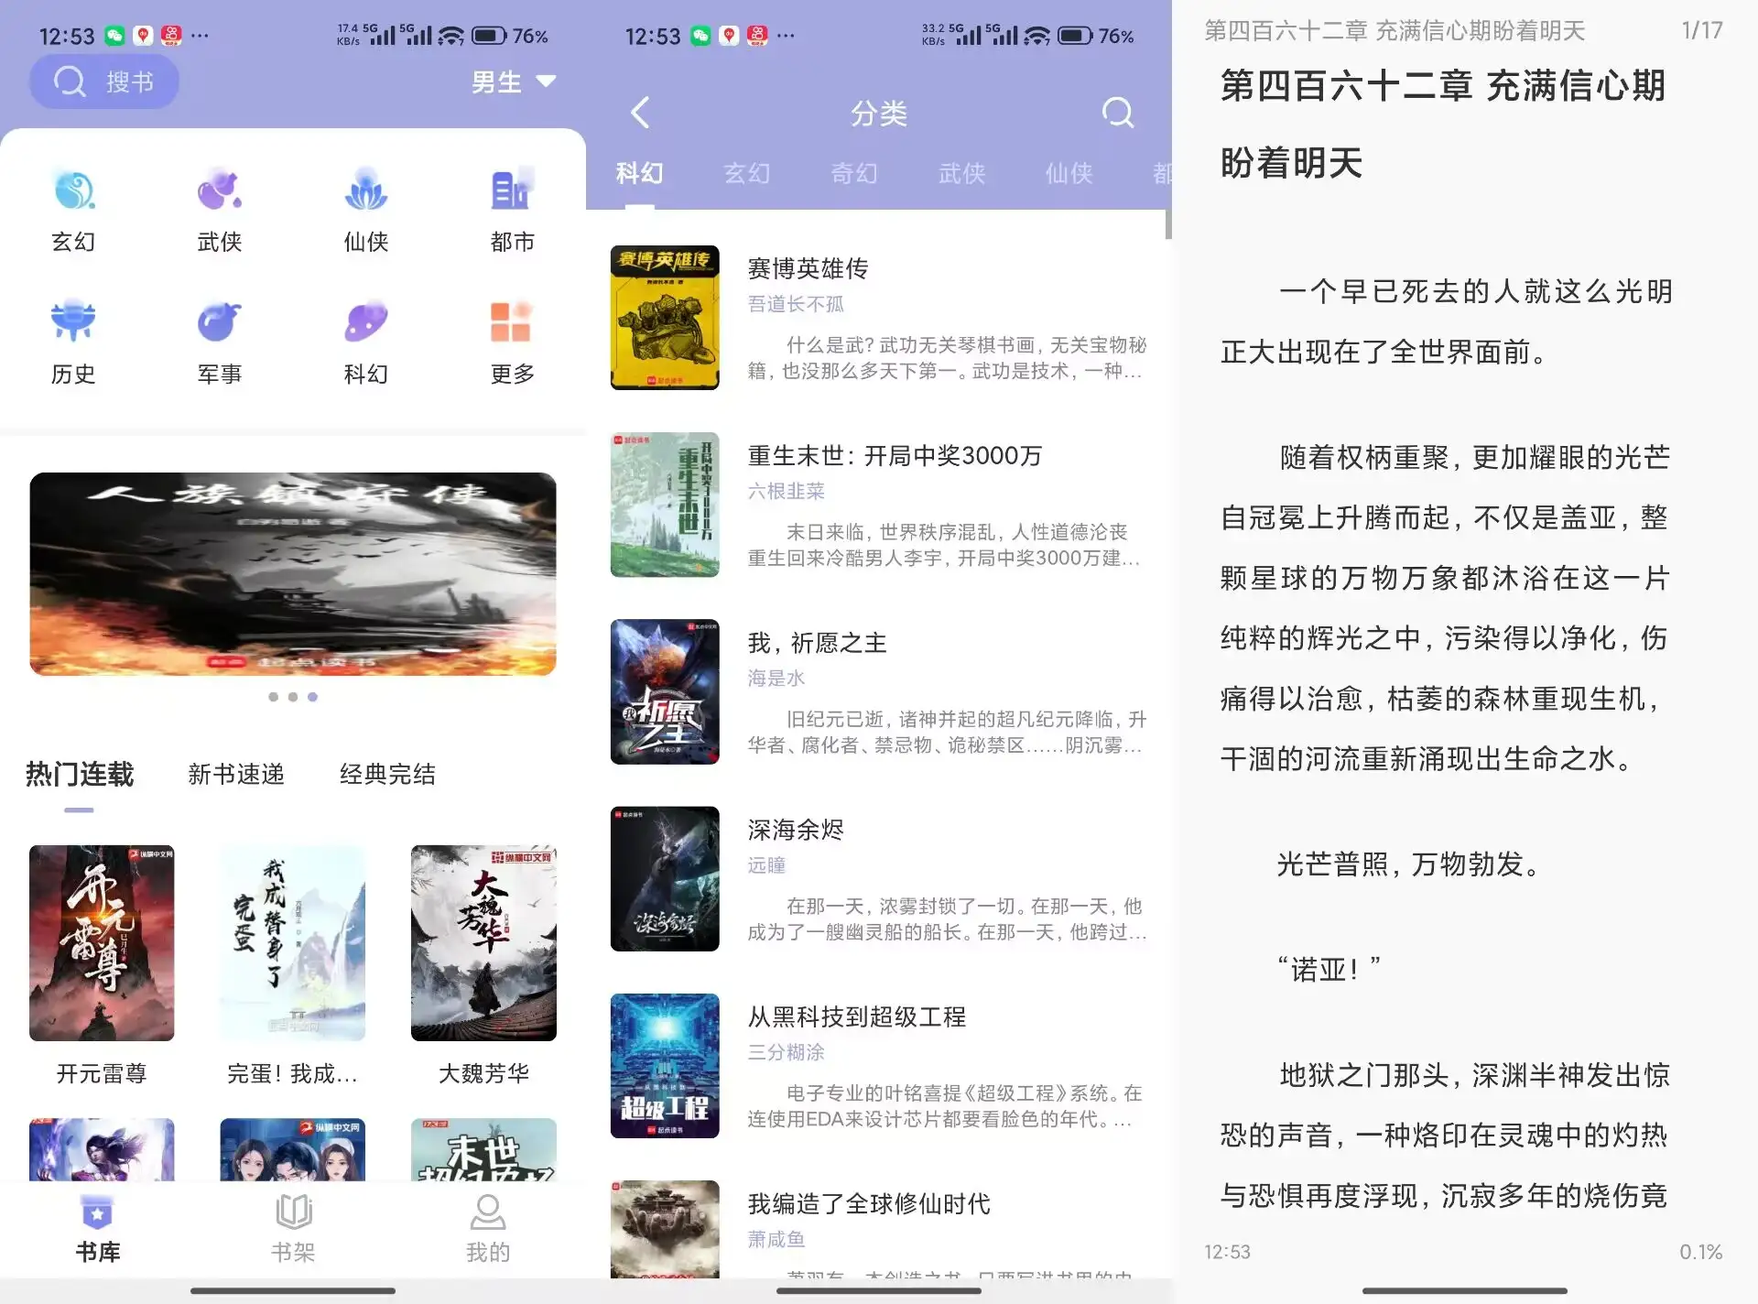Image resolution: width=1758 pixels, height=1304 pixels.
Task: Expand the 男生 gender dropdown
Action: (510, 81)
